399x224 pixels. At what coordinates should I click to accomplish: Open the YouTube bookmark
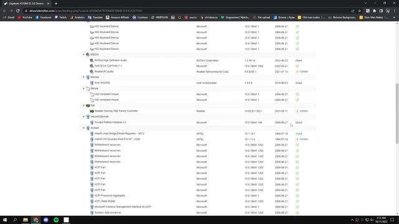click(25, 17)
